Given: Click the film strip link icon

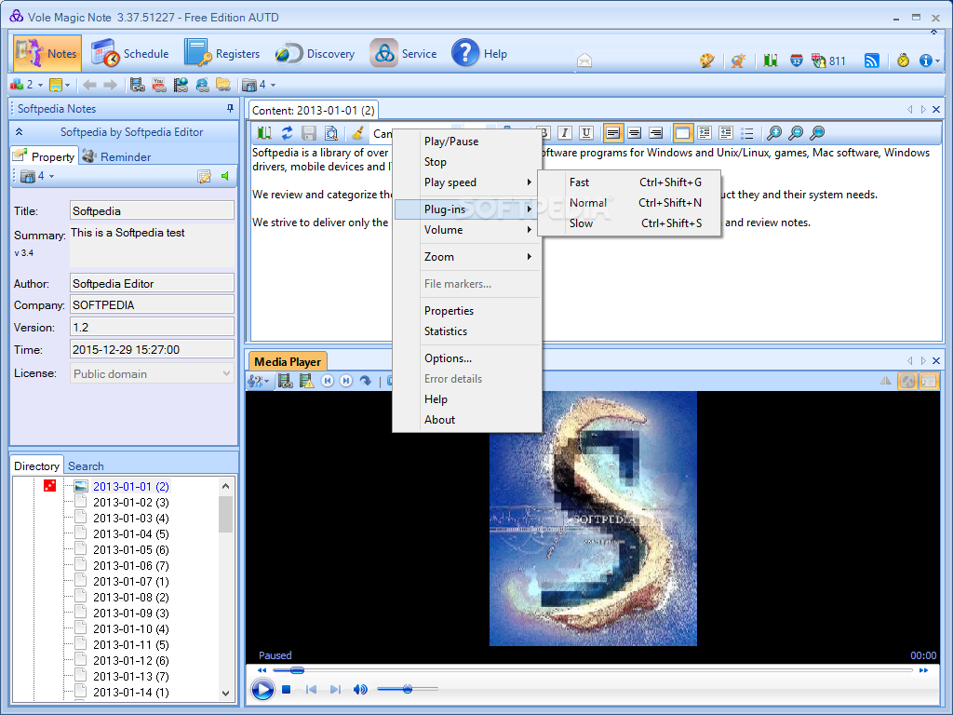Looking at the screenshot, I should click(x=138, y=85).
